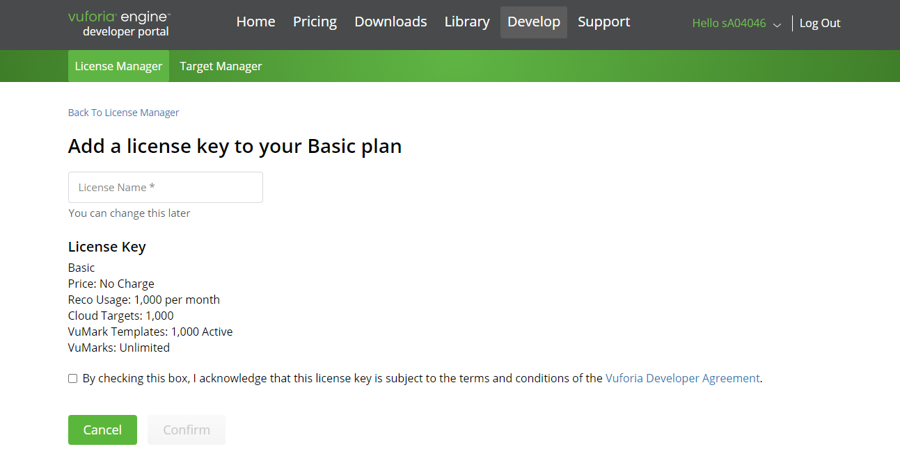Click the 'License Key' section heading
The width and height of the screenshot is (900, 465).
(107, 247)
